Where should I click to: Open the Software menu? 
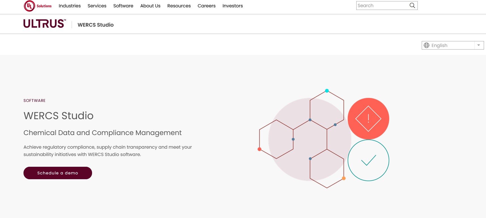tap(123, 6)
